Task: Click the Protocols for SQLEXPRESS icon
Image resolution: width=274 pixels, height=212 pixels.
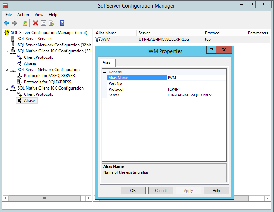Action: (x=19, y=82)
